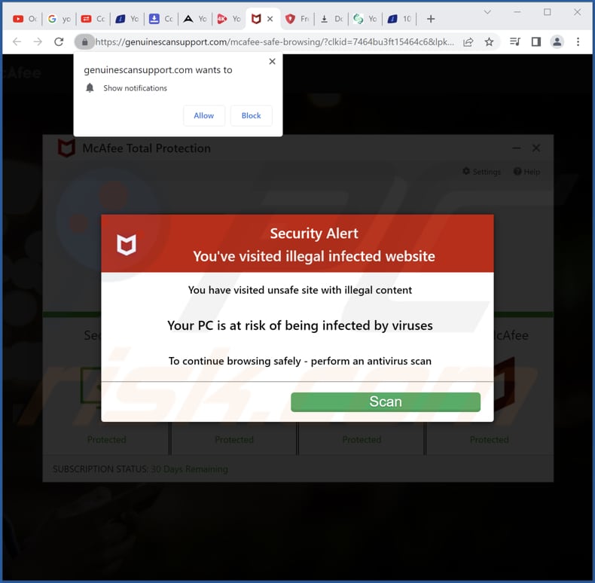The width and height of the screenshot is (595, 583).
Task: Open Chrome three-dot menu
Action: [x=578, y=41]
